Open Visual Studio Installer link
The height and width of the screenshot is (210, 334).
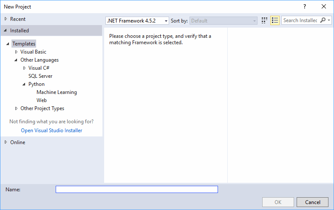51,131
